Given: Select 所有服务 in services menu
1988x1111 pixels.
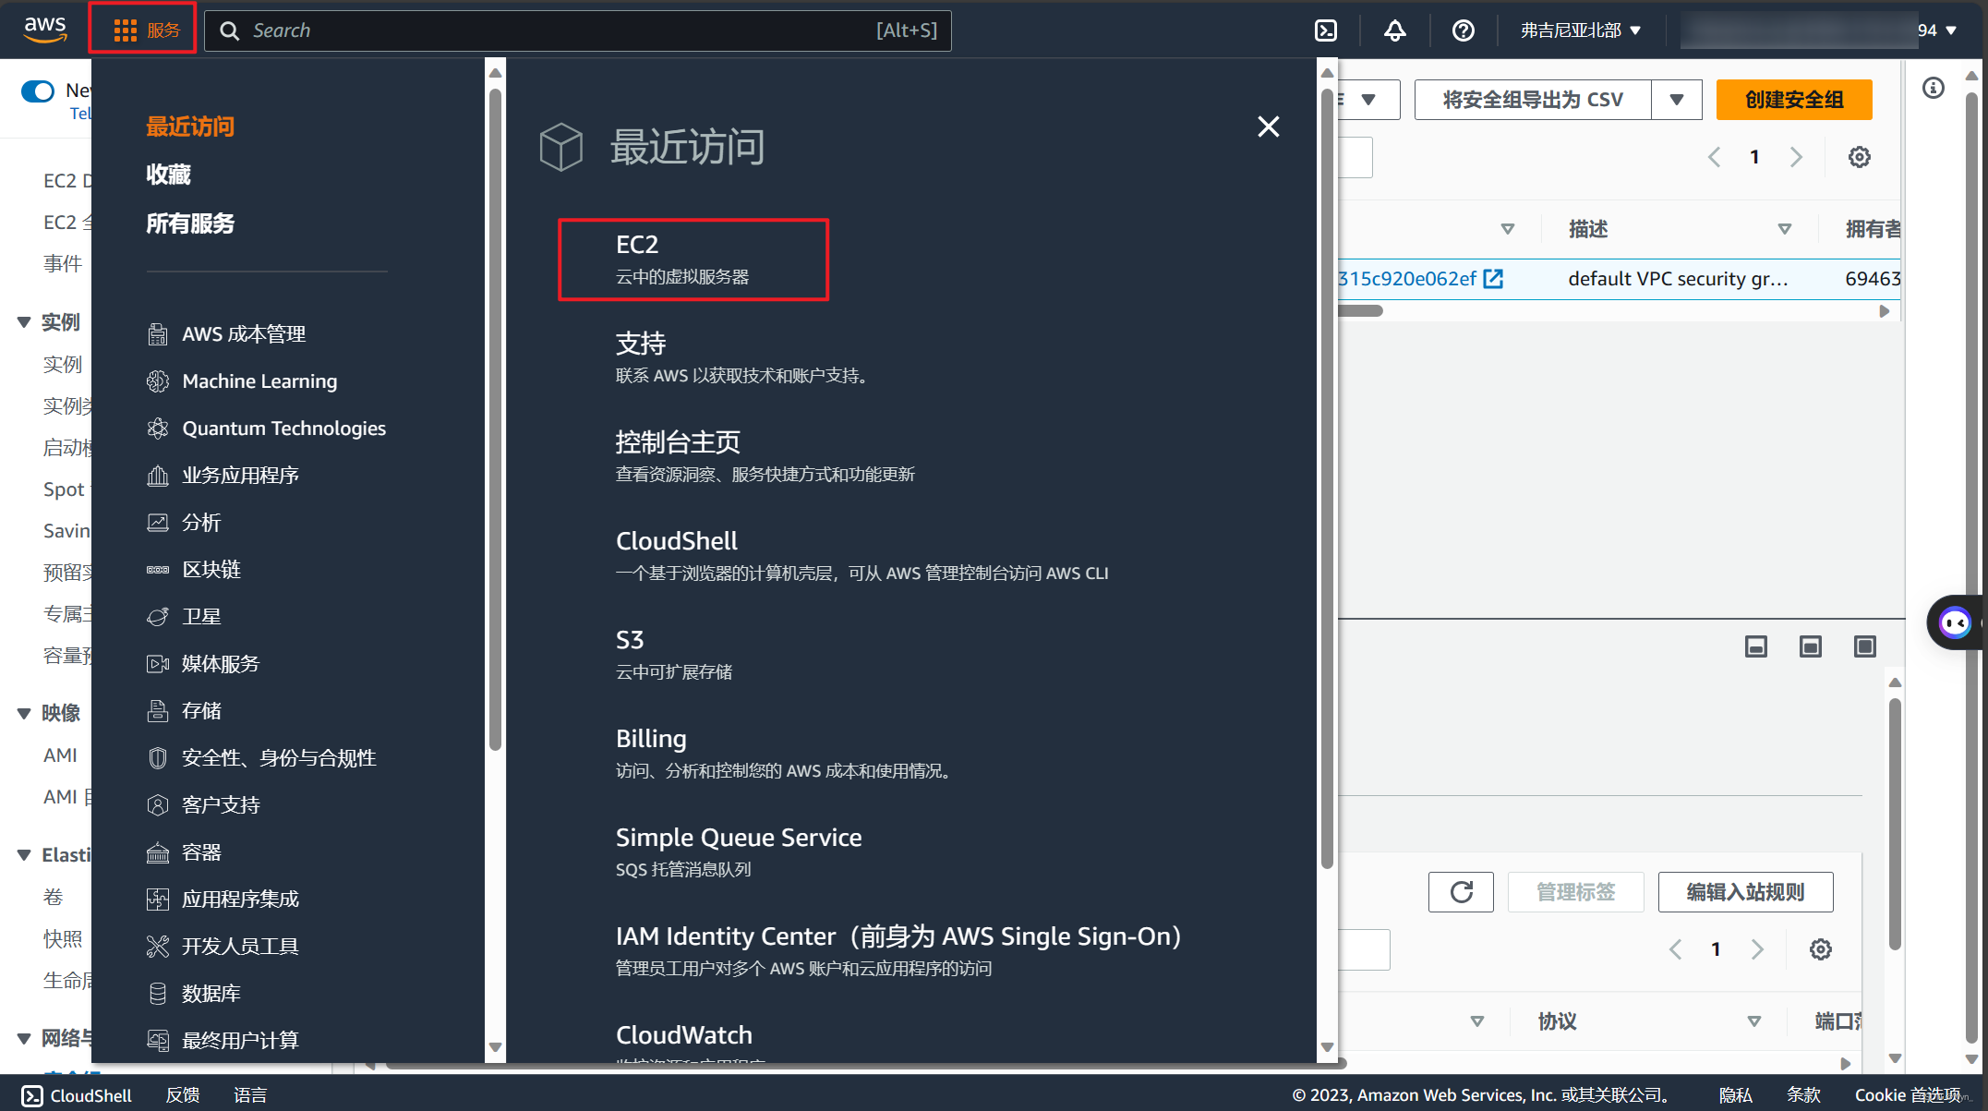Looking at the screenshot, I should pos(190,223).
